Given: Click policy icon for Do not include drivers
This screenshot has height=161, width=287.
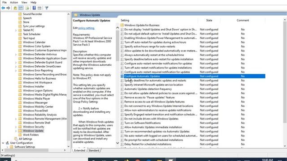Looking at the screenshot, I should coord(122,119).
